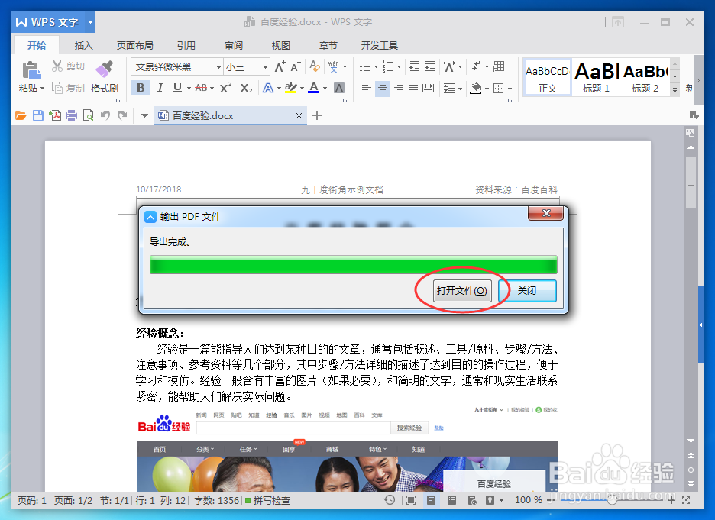
Task: Click the Cut scissors icon
Action: click(x=57, y=66)
